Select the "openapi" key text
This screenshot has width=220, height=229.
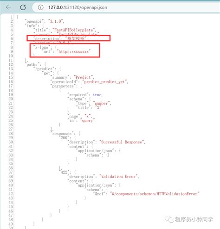[34, 21]
